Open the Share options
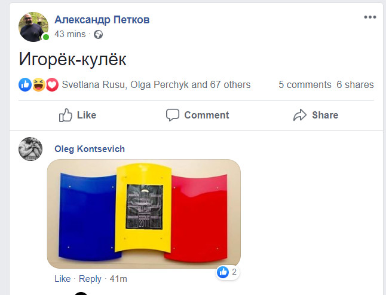Viewport: 386px width, 295px height. click(315, 115)
